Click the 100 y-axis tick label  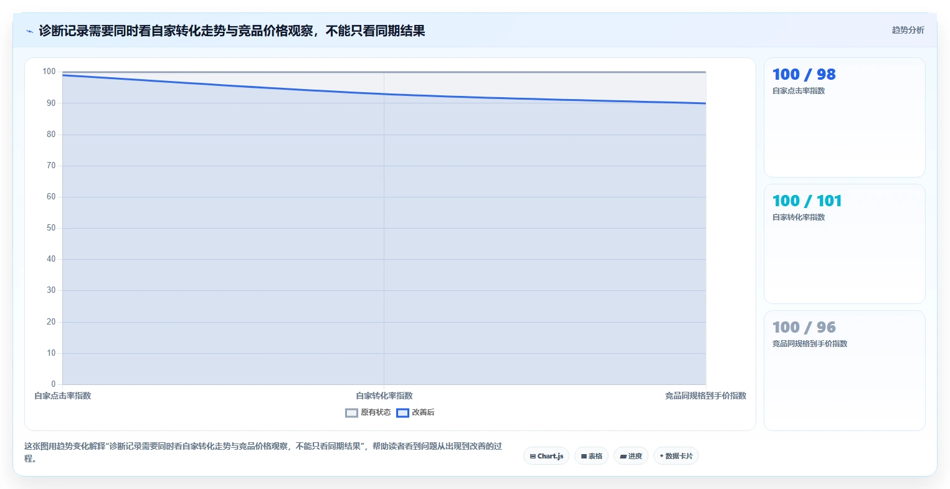[x=49, y=72]
